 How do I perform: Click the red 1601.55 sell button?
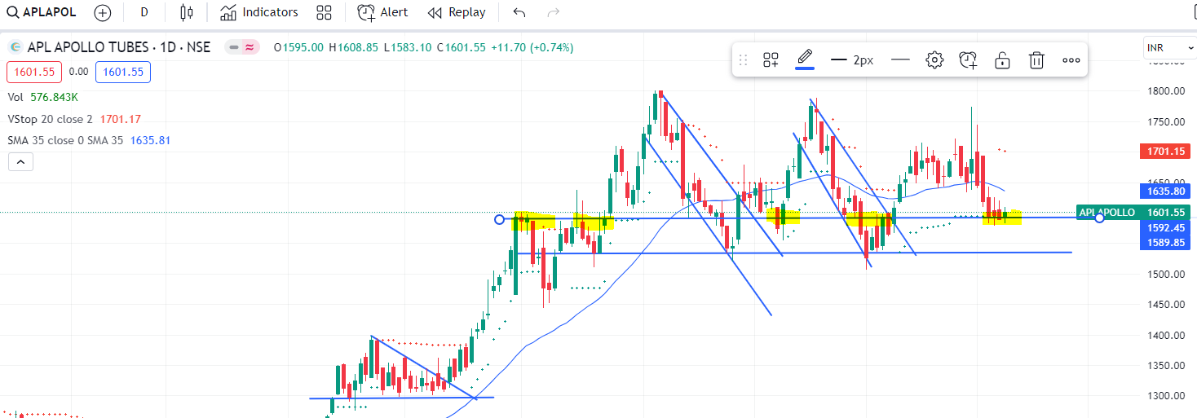coord(34,72)
